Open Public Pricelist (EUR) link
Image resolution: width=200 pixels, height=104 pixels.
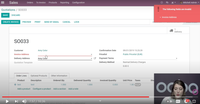[x=133, y=54]
